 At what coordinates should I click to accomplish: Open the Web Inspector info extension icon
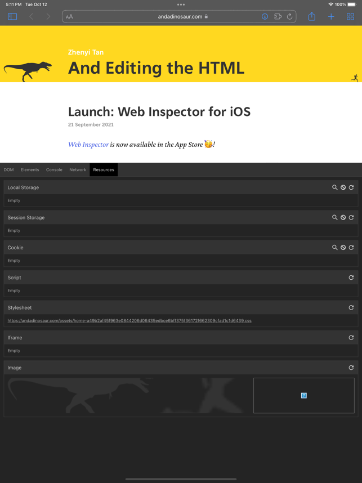point(265,17)
